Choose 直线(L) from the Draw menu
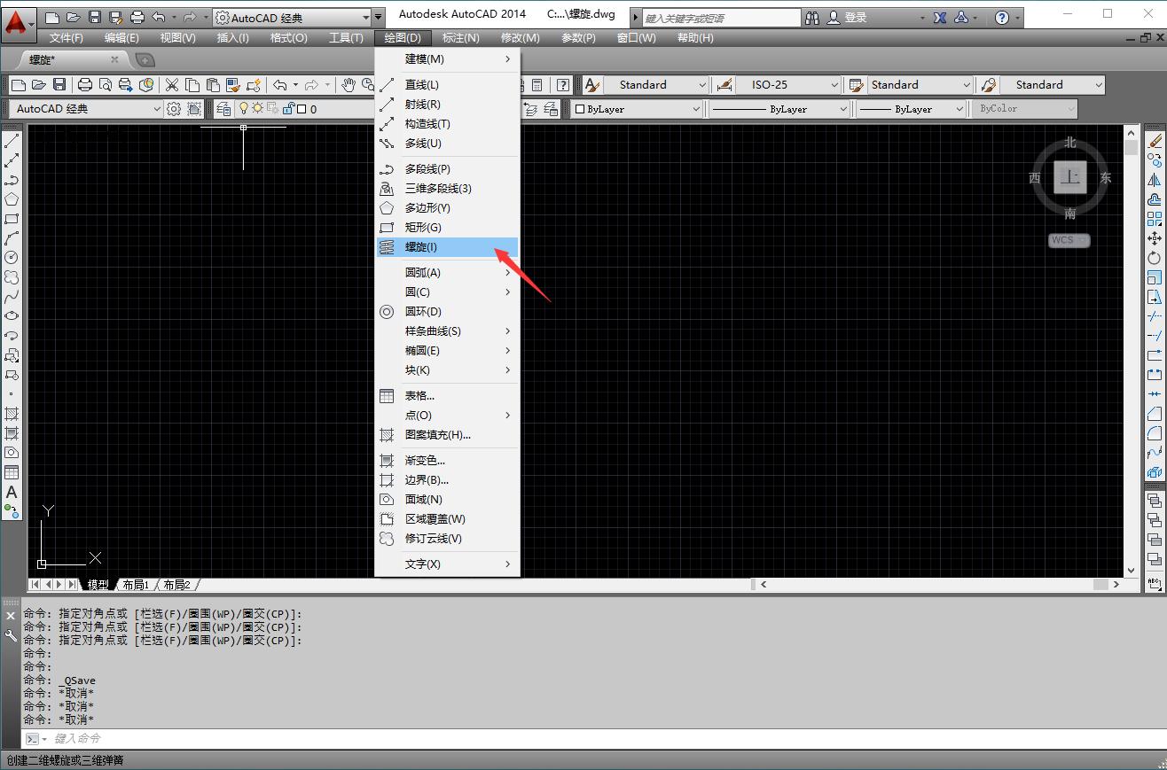Image resolution: width=1167 pixels, height=770 pixels. (x=447, y=84)
